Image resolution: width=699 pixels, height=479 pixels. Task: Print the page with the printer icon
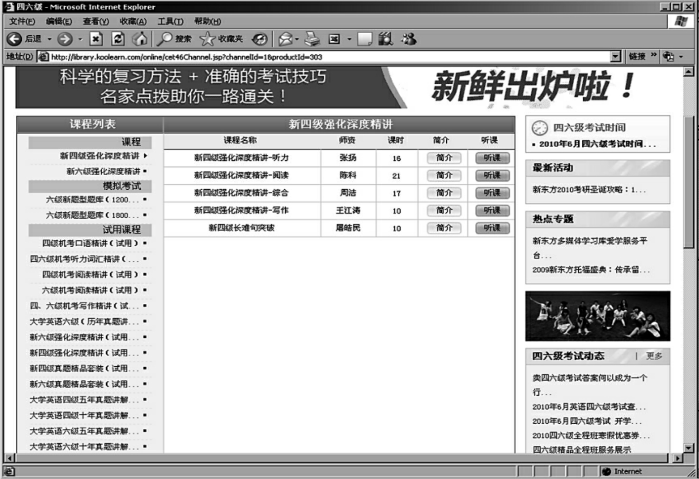coord(312,39)
